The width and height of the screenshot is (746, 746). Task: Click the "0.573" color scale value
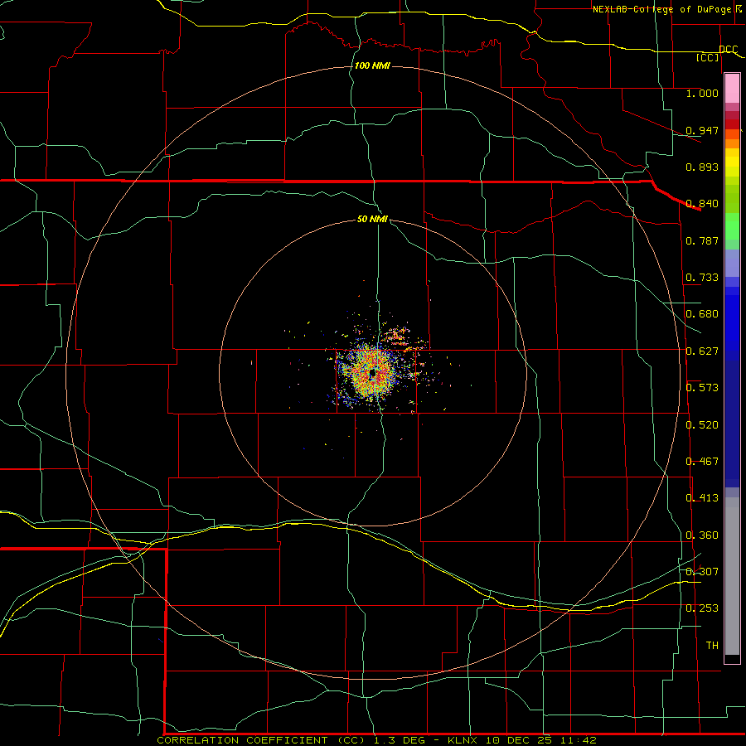(702, 388)
